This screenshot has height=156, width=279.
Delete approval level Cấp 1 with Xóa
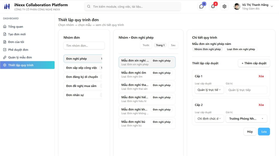[261, 76]
